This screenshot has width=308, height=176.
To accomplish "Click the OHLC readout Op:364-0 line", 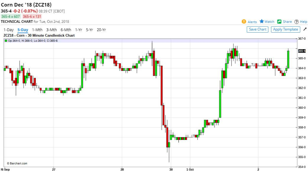I will click(33, 41).
